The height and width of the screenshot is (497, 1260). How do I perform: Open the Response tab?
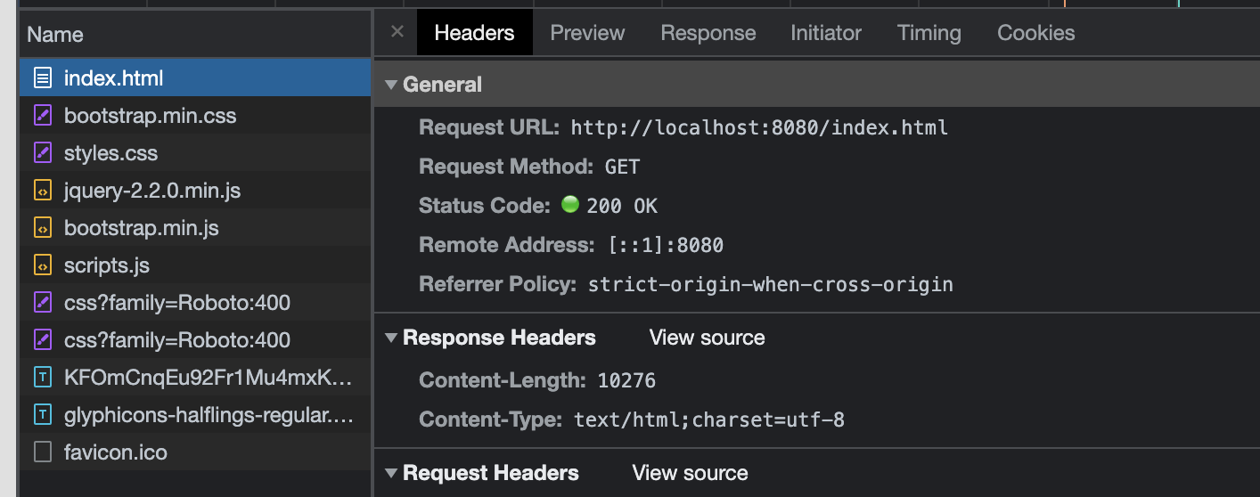(x=708, y=33)
